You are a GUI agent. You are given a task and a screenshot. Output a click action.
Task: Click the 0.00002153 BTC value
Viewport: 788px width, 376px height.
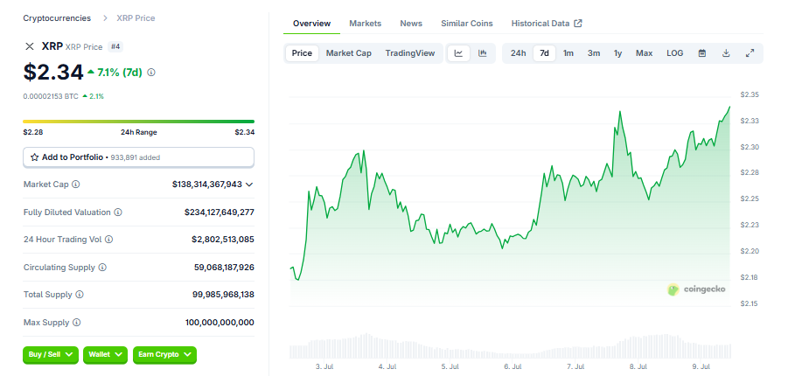click(x=51, y=96)
